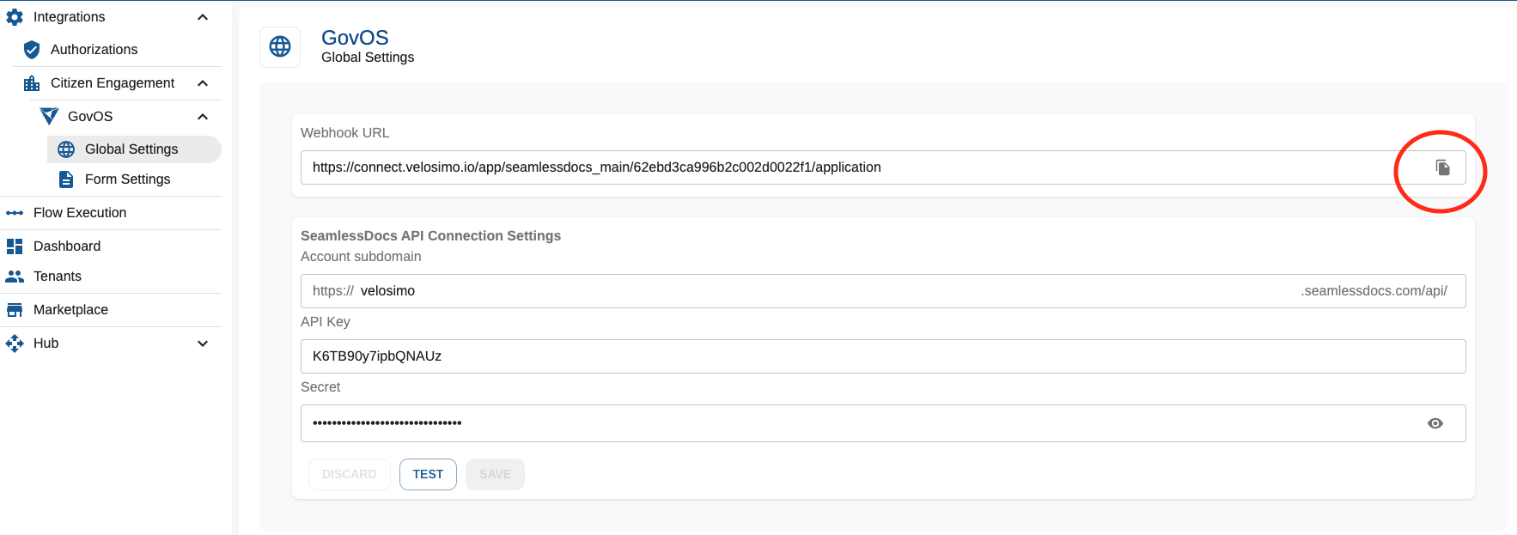Click the https:// prefix text
Image resolution: width=1517 pixels, height=535 pixels.
click(x=333, y=291)
